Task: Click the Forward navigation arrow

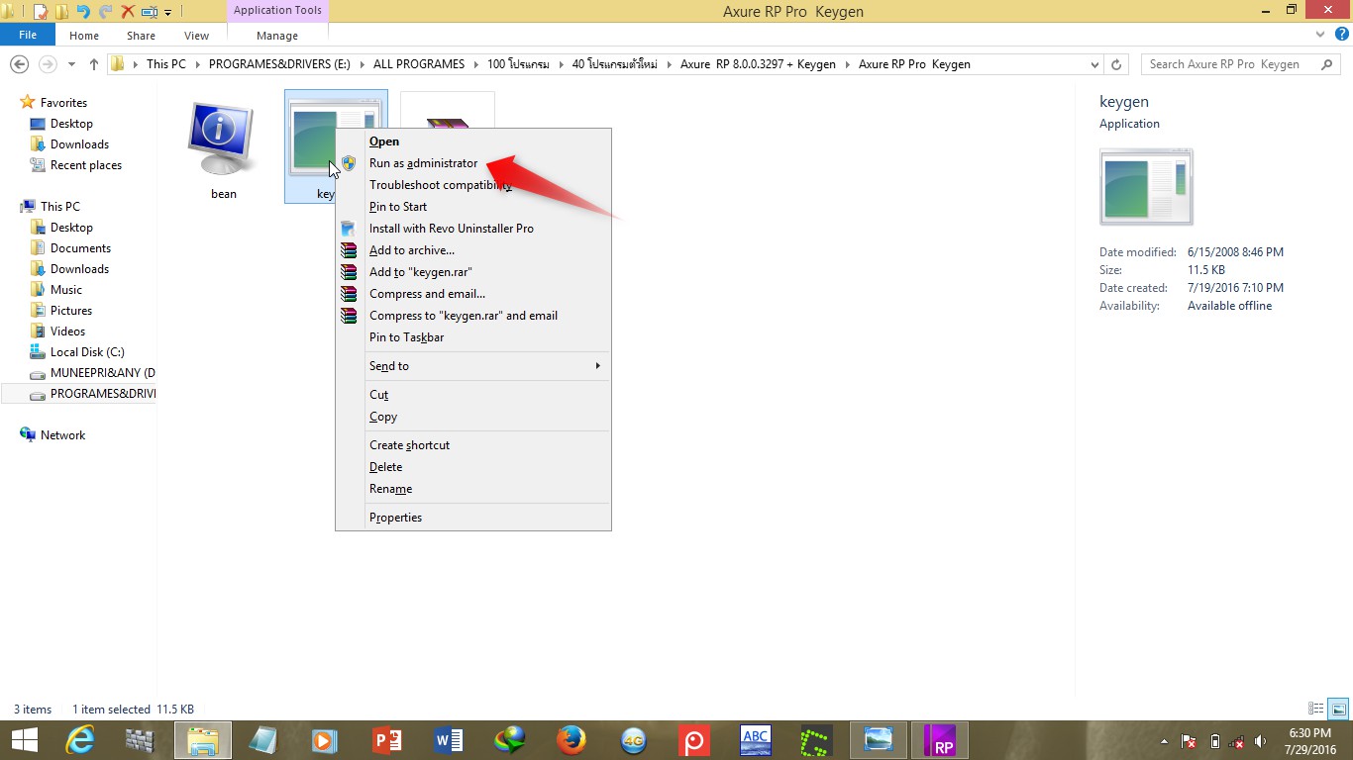Action: (x=47, y=64)
